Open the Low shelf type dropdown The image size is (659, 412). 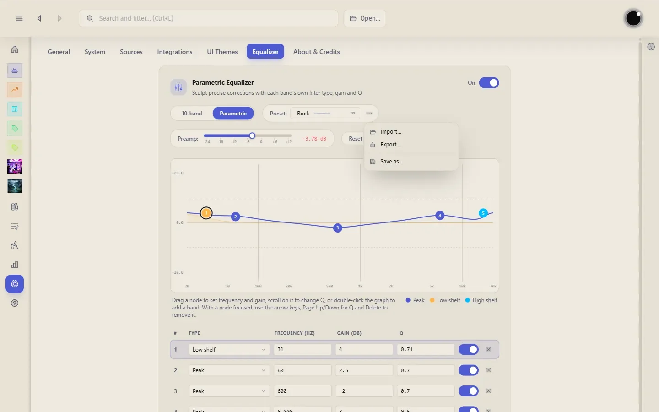229,349
